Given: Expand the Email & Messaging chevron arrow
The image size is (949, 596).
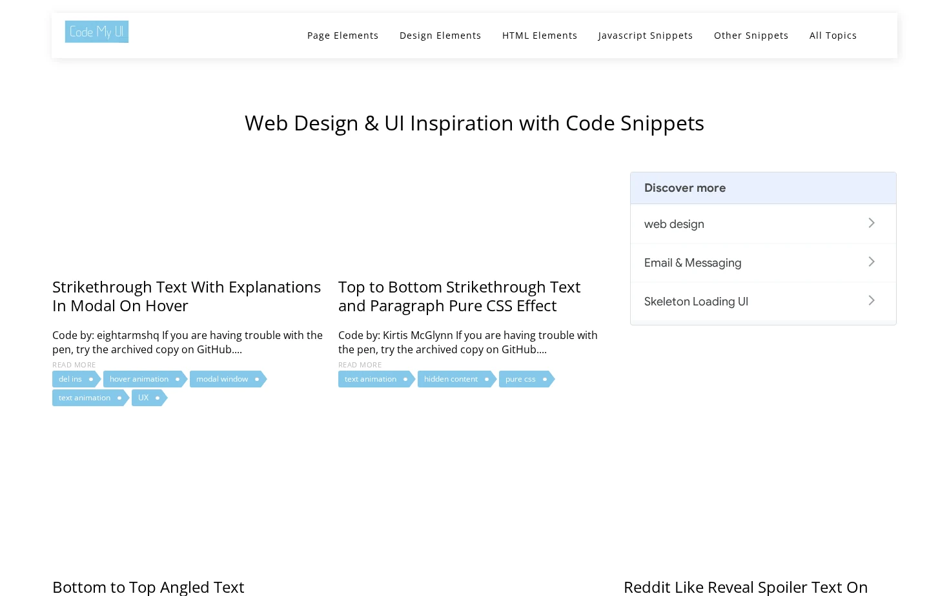Looking at the screenshot, I should 872,262.
